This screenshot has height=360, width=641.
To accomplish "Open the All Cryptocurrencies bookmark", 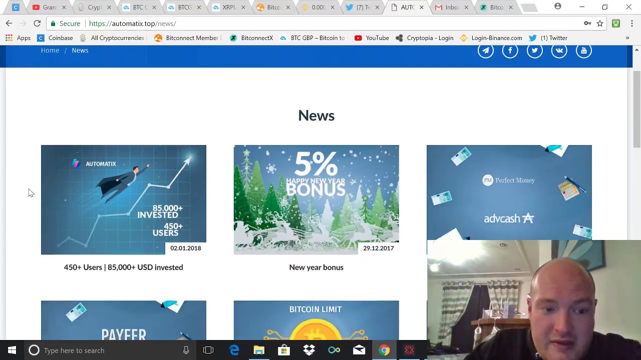I will (113, 38).
